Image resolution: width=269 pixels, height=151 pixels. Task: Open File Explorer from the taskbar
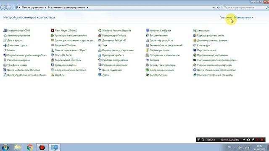(18, 148)
